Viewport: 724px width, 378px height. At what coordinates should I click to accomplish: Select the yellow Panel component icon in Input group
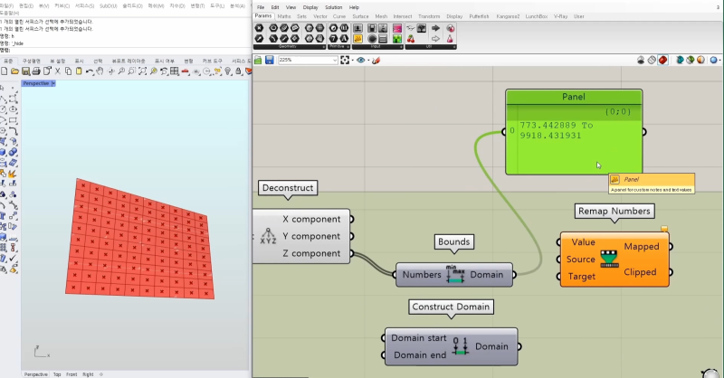tap(357, 39)
